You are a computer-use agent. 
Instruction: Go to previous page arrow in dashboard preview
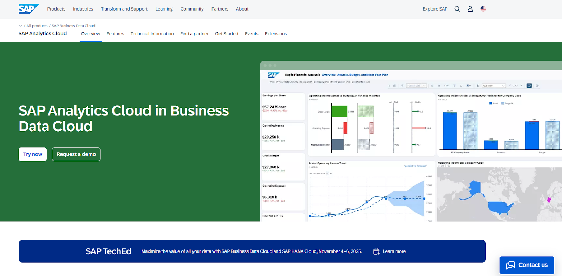510,86
